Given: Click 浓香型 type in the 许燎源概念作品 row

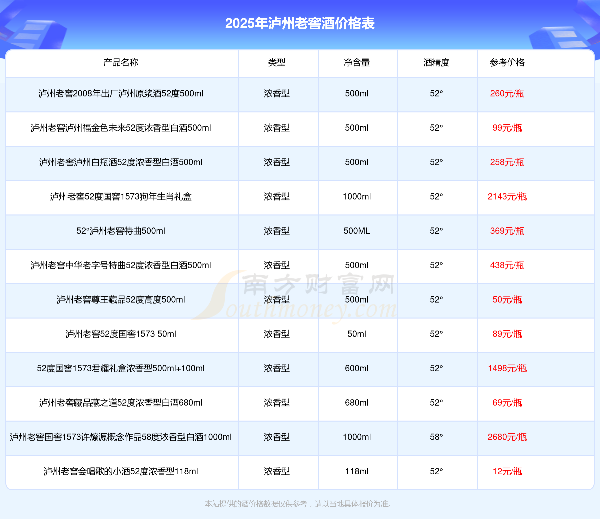Looking at the screenshot, I should click(x=277, y=437).
